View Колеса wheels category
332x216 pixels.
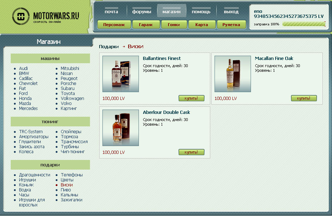(26, 152)
